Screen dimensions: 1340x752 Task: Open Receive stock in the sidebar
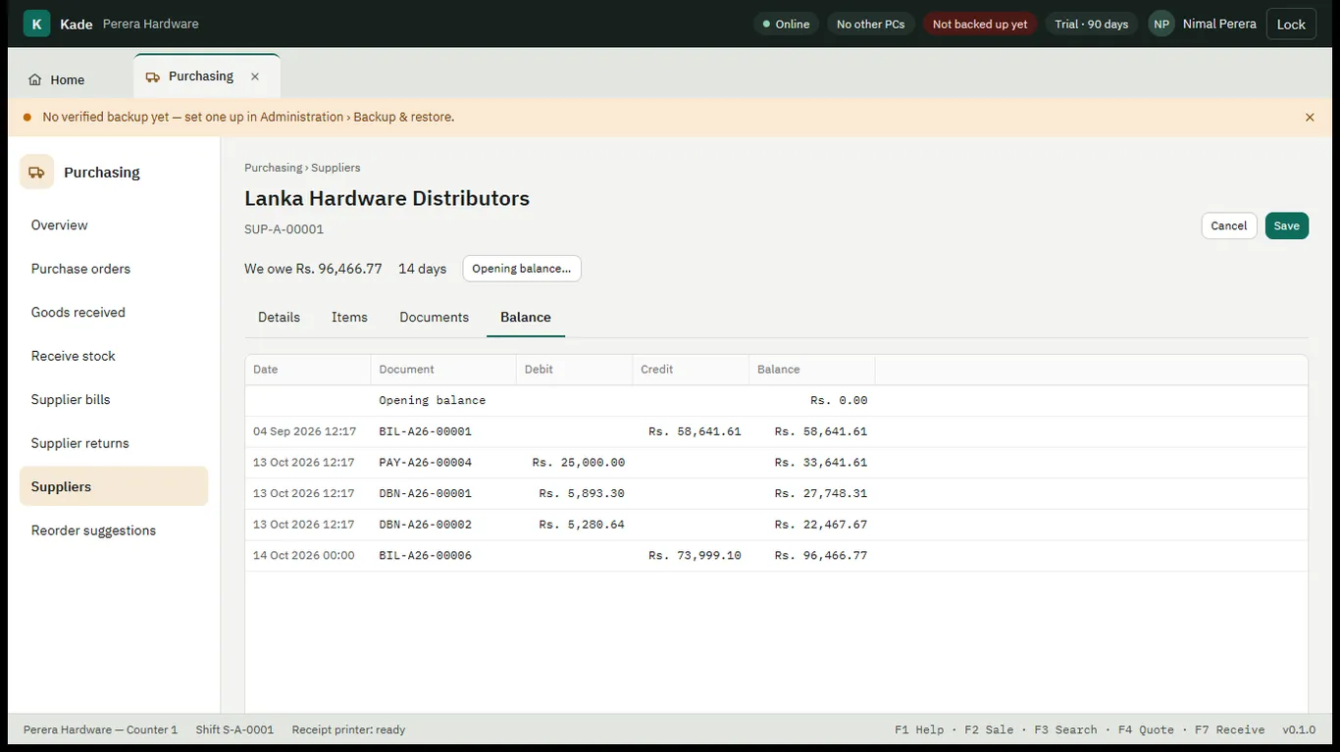[x=114, y=356]
